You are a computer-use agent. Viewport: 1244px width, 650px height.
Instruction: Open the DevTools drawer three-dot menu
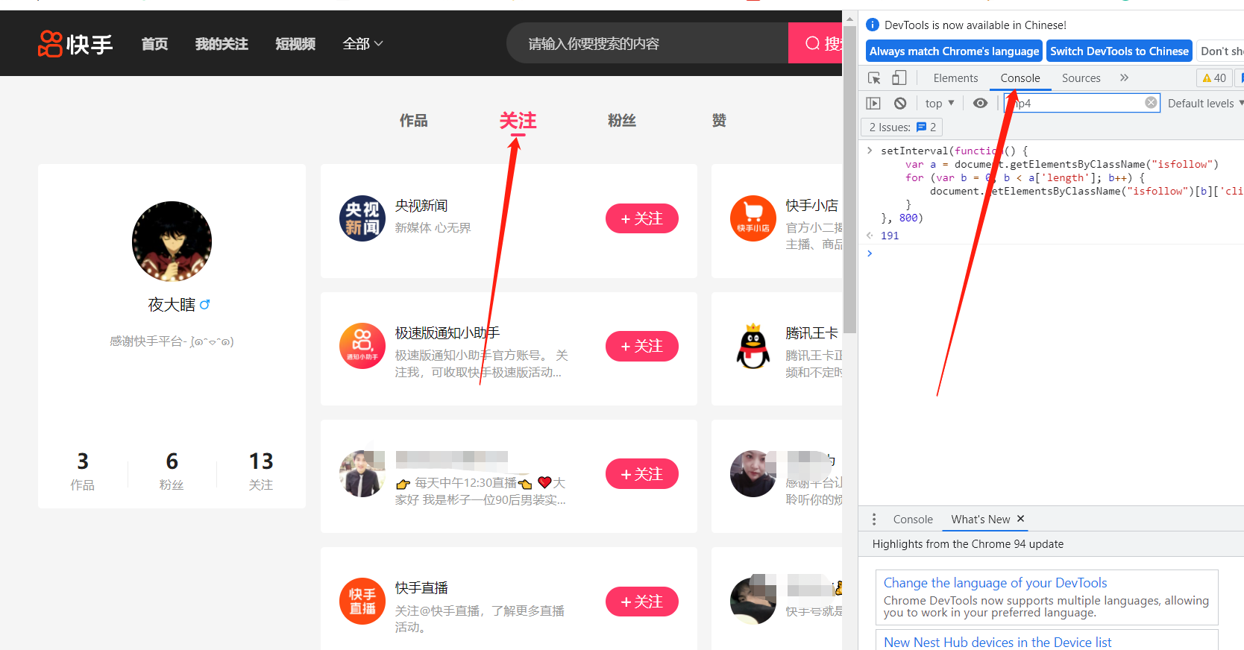tap(874, 520)
